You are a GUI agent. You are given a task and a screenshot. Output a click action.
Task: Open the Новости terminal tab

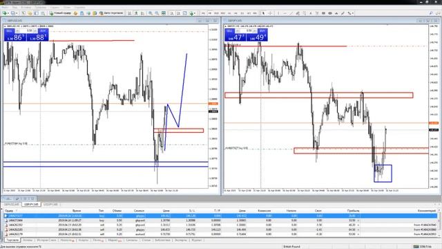(67, 240)
